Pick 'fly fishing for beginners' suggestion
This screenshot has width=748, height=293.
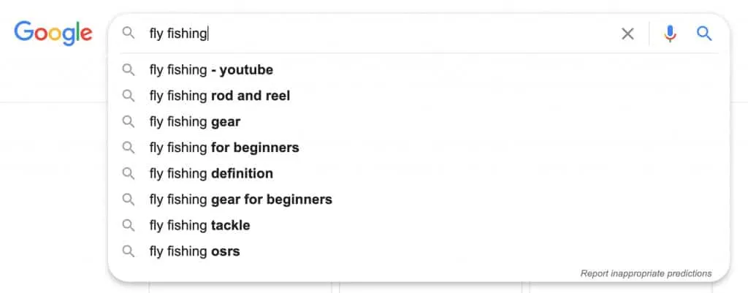[419, 148]
